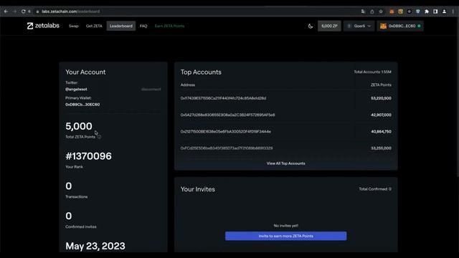Open the Get ZETA page
Screen dimensions: 459x258
click(94, 26)
